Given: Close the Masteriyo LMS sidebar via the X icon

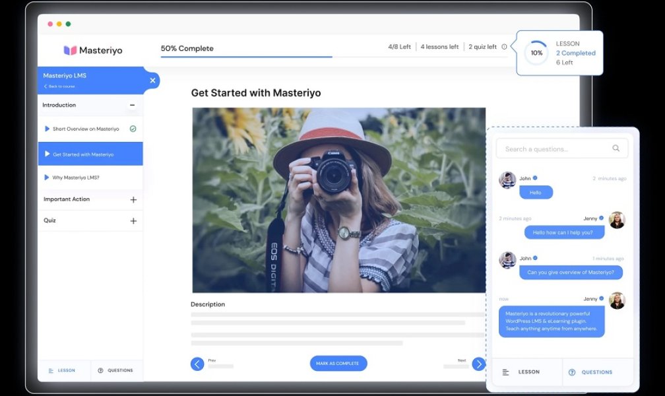Looking at the screenshot, I should point(152,80).
